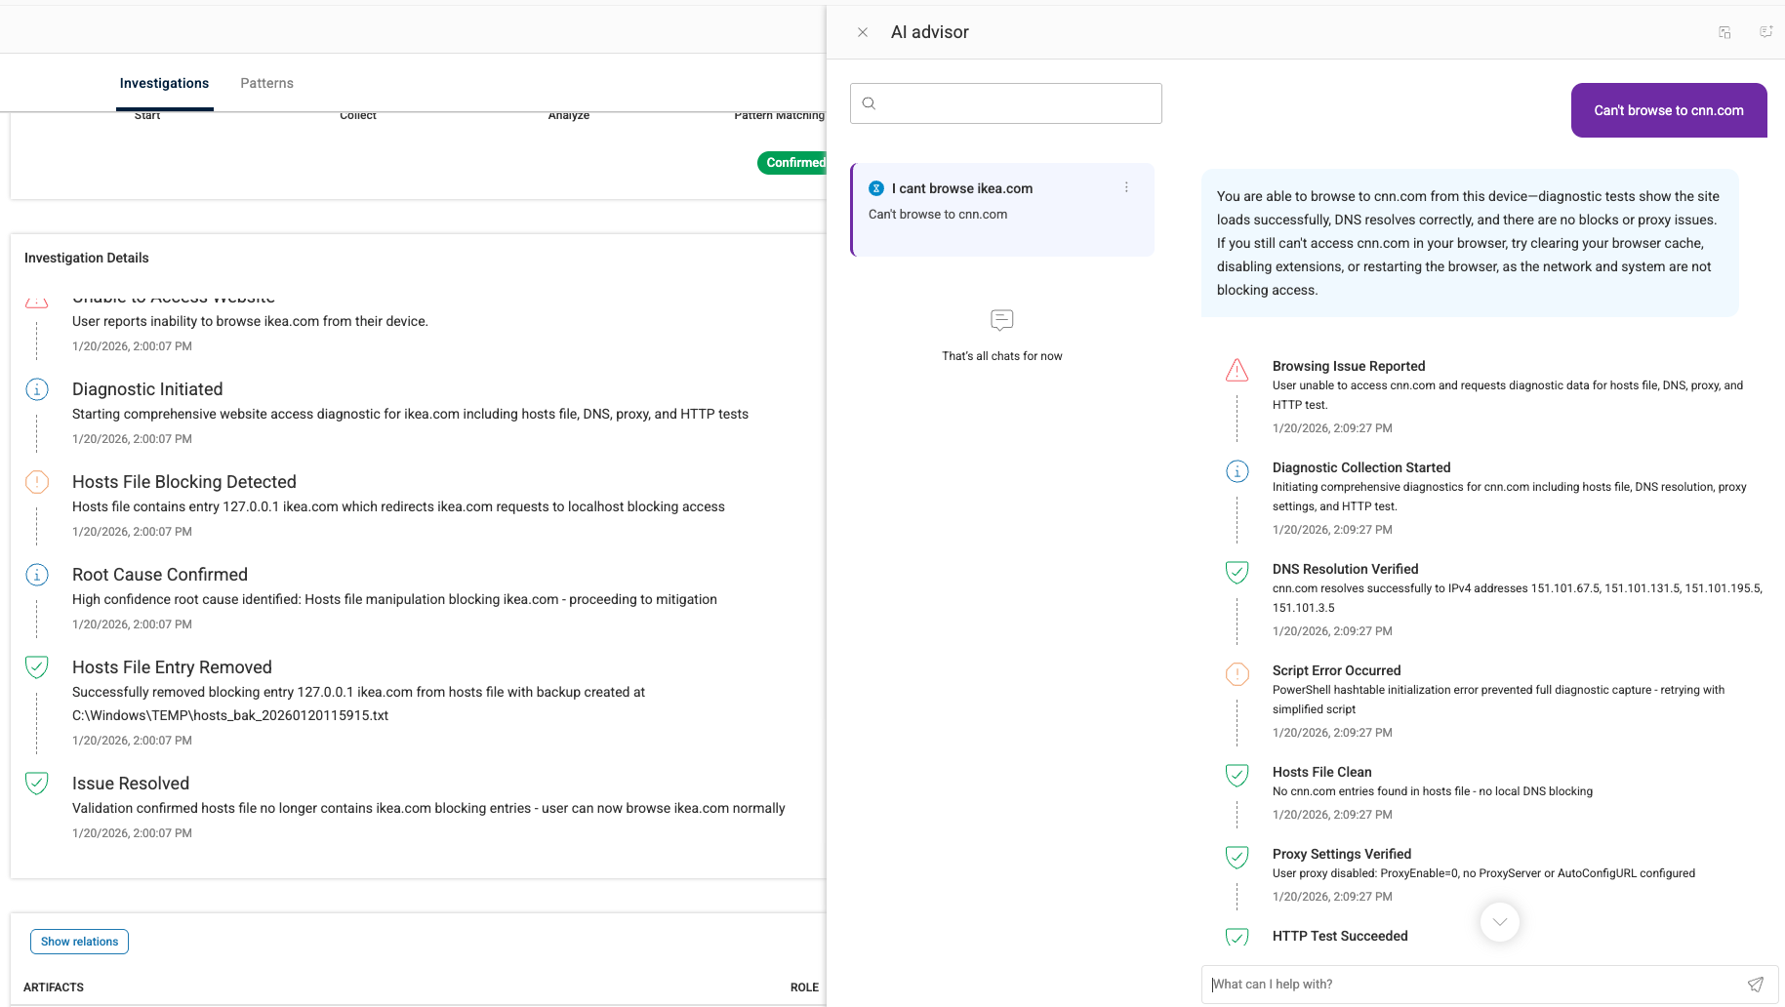Click the Diagnostic Collection Started info icon

coord(1237,471)
